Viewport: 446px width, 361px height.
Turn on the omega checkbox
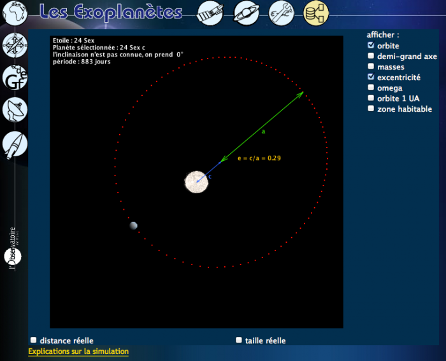[371, 88]
